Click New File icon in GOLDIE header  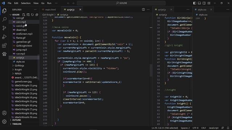[x=24, y=14]
